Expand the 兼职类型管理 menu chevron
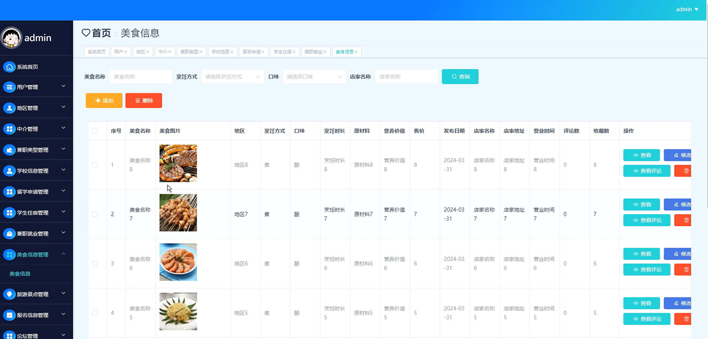This screenshot has height=339, width=708. [x=63, y=149]
